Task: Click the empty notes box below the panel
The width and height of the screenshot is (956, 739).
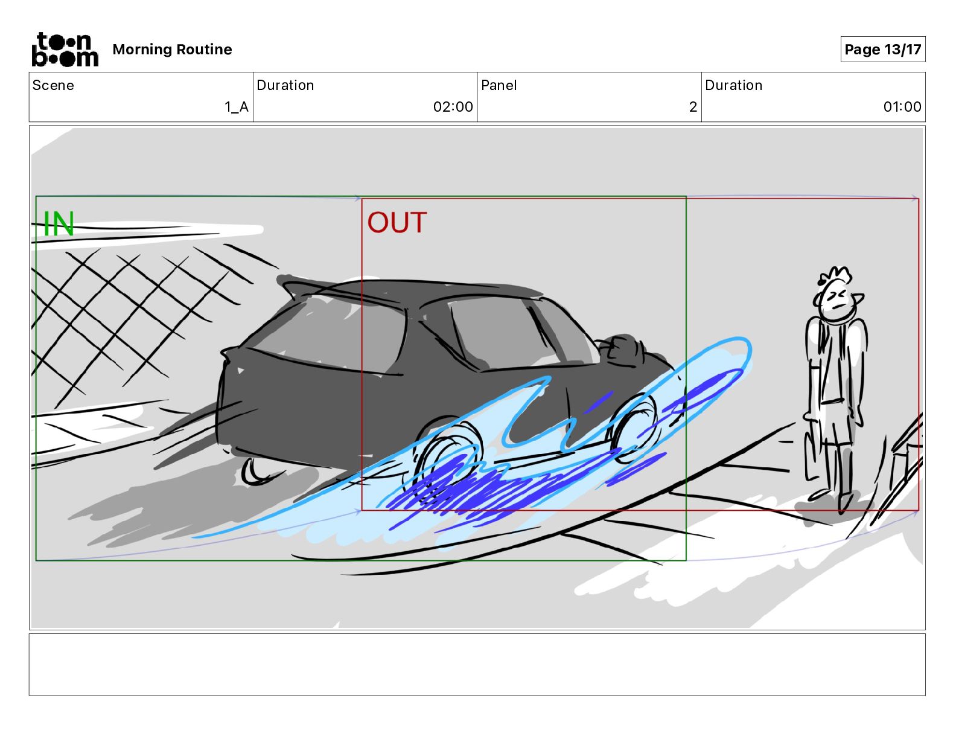Action: (x=477, y=665)
